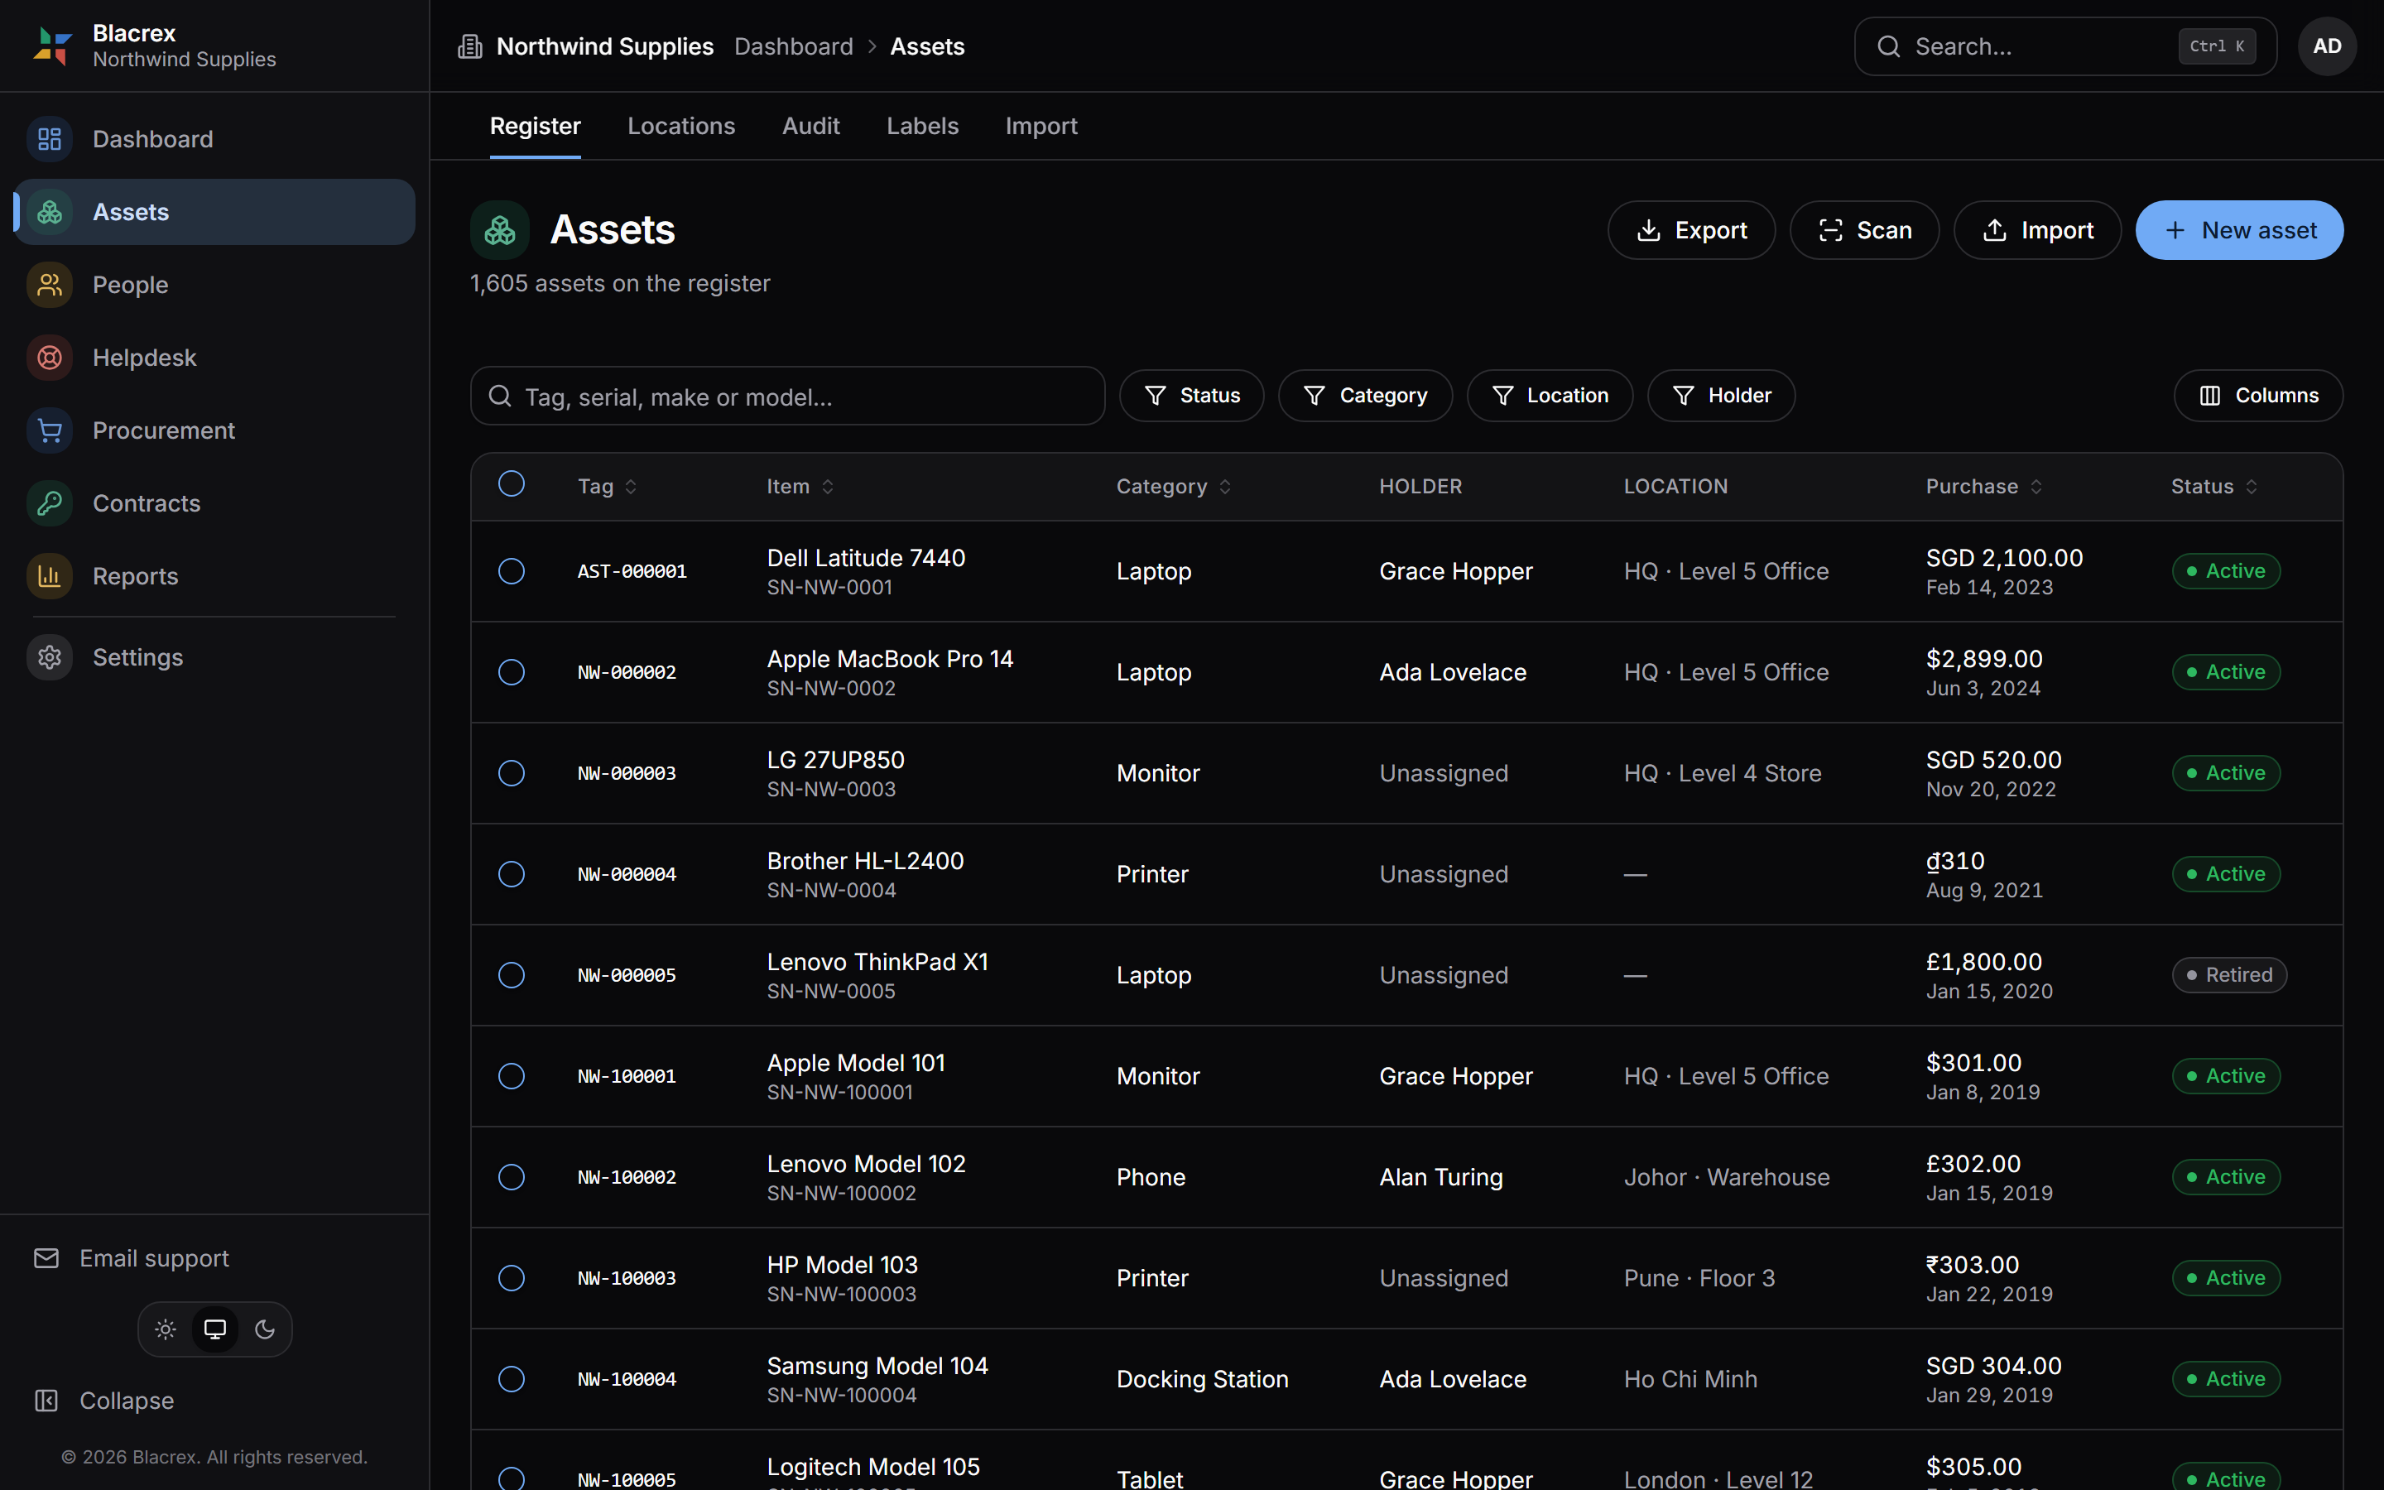Focus the global Search field
The image size is (2384, 1490).
pos(2066,46)
